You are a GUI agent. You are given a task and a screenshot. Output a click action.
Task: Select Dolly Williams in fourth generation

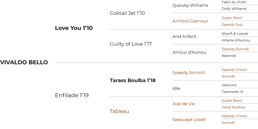234,9
